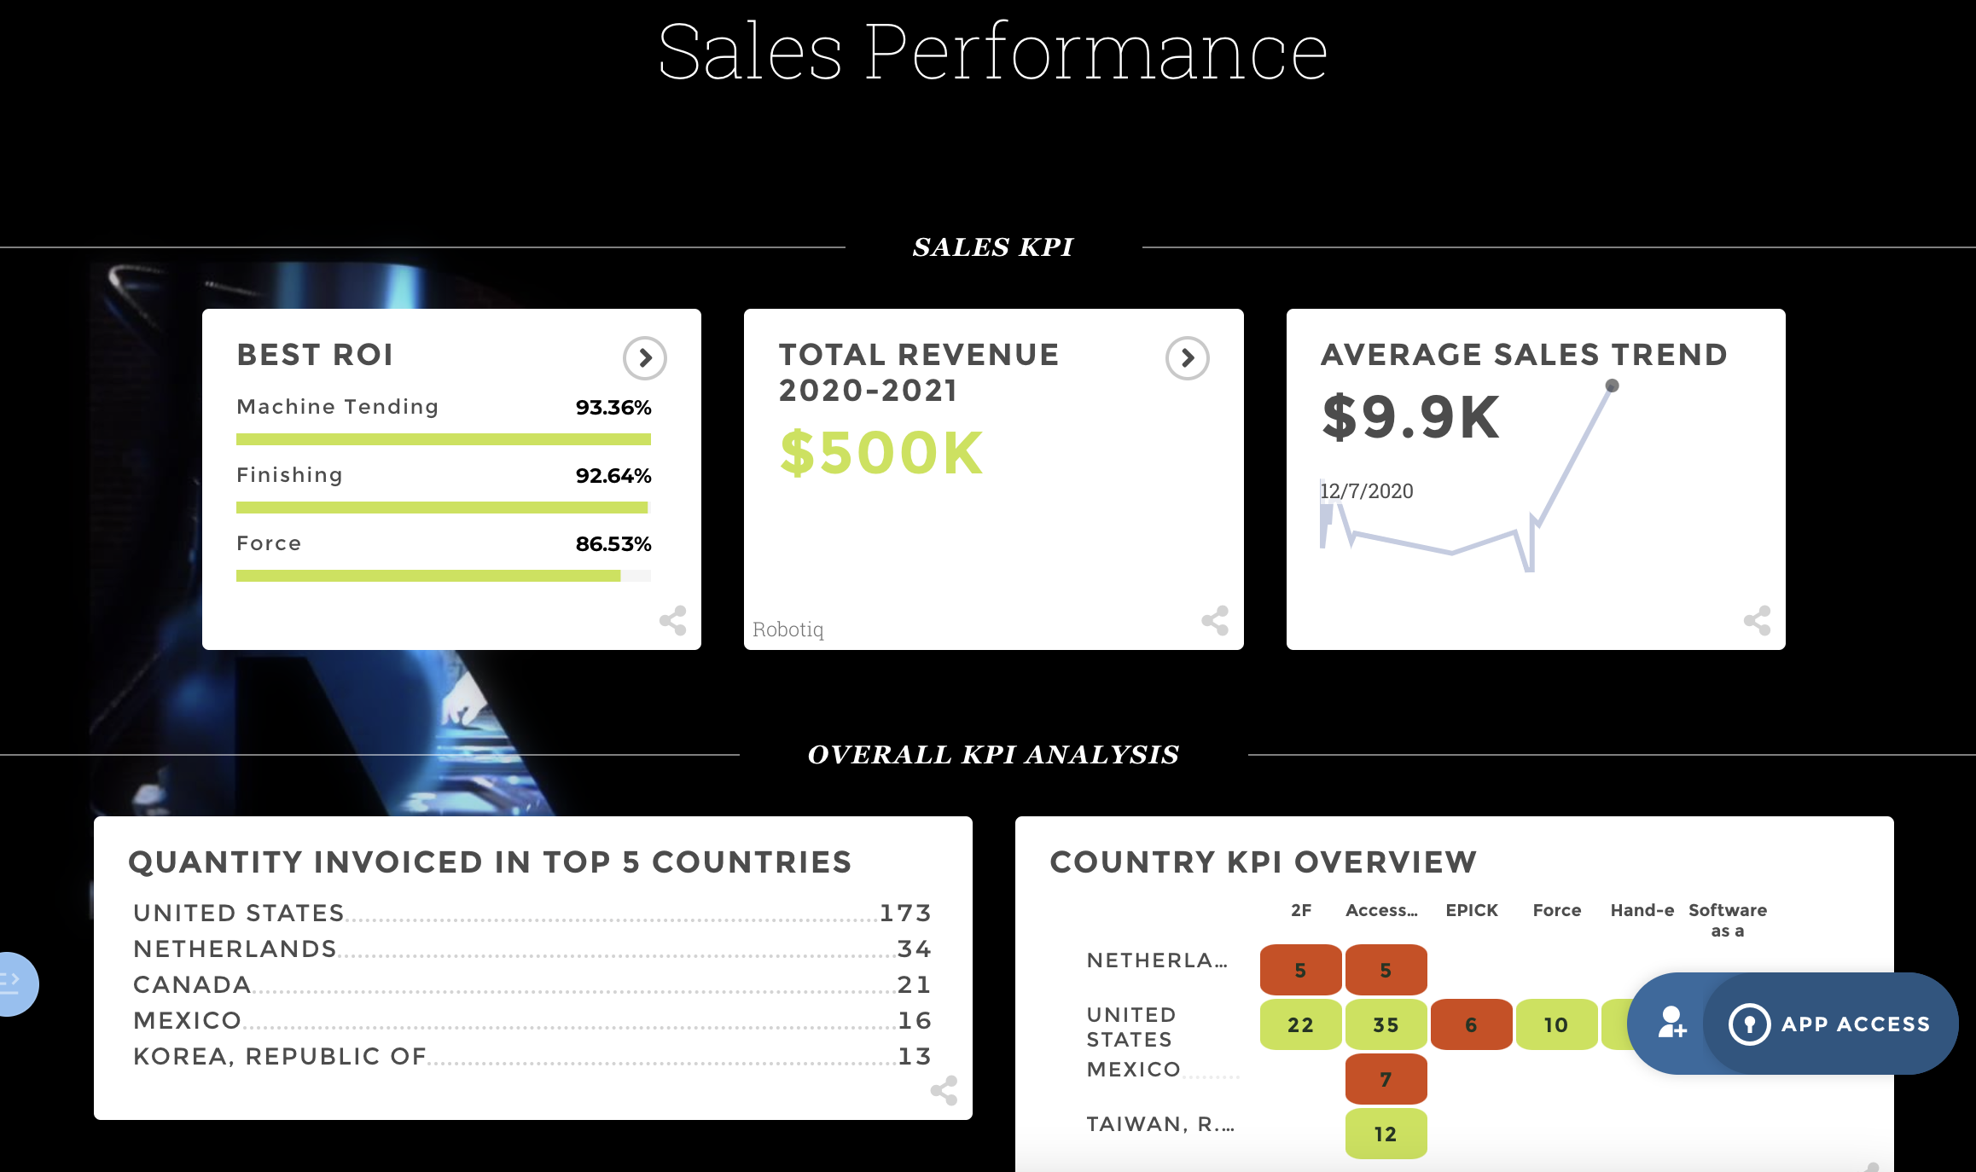Open the slide-out navigation icon on left edge

pos(10,983)
